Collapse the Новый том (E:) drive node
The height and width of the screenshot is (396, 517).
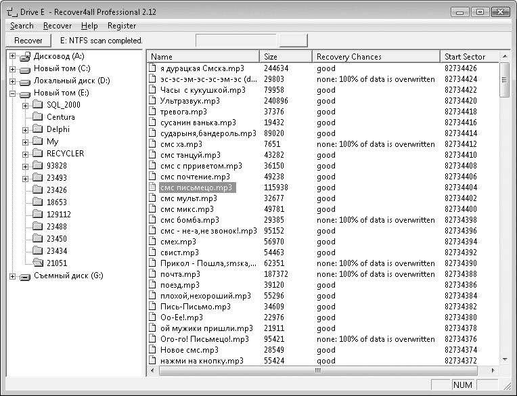point(13,93)
